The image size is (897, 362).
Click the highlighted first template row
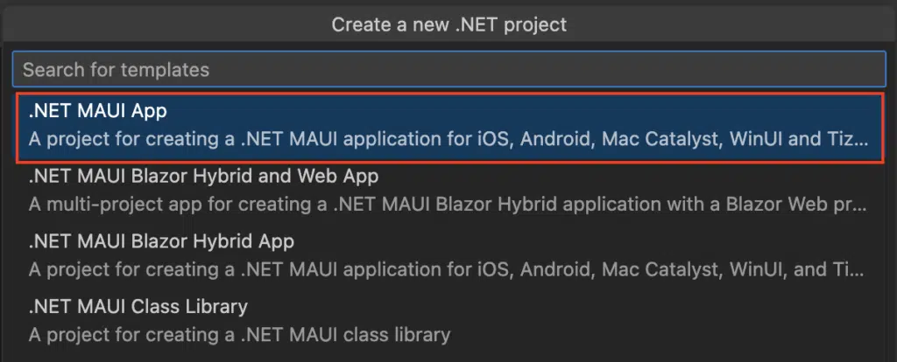(448, 127)
